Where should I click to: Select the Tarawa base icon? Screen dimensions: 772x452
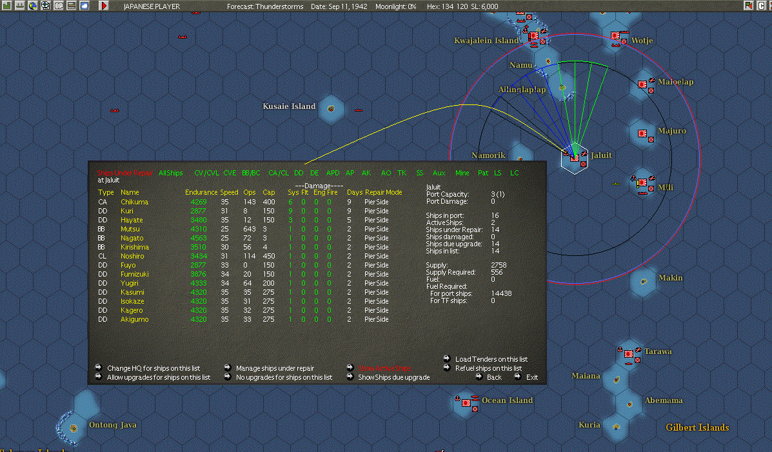pyautogui.click(x=629, y=355)
